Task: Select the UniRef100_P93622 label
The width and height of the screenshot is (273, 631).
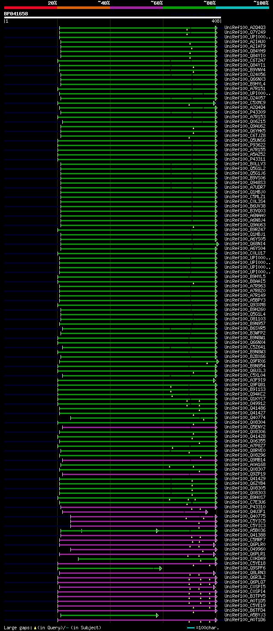Action: (245, 145)
